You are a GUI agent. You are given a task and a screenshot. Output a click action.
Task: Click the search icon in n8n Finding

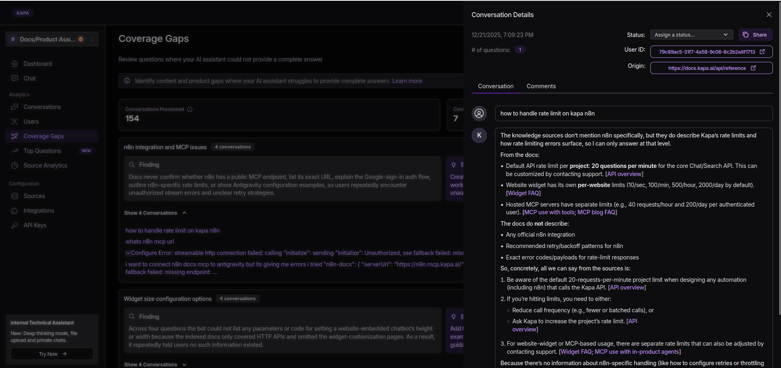pyautogui.click(x=132, y=165)
